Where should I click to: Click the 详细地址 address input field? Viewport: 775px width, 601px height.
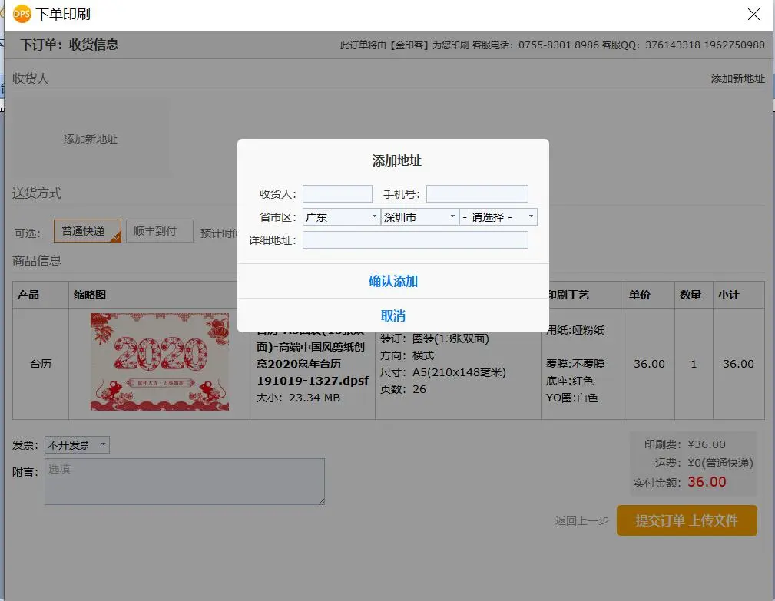pos(416,240)
